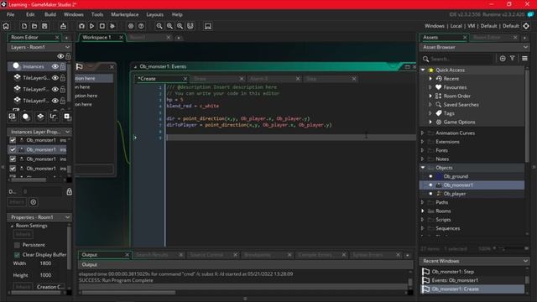This screenshot has height=302, width=537.
Task: Expand the Room Order entry
Action: [x=430, y=96]
